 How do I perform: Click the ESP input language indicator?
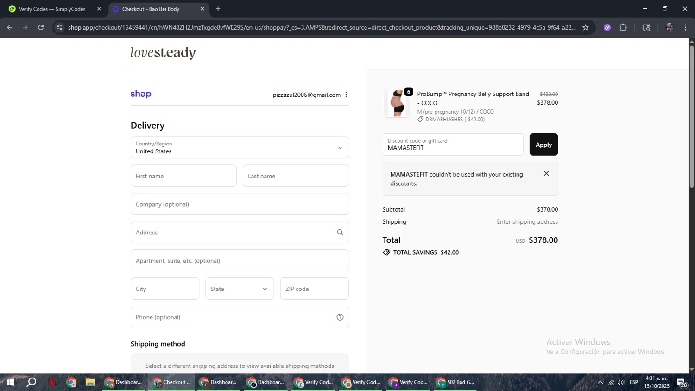[634, 382]
